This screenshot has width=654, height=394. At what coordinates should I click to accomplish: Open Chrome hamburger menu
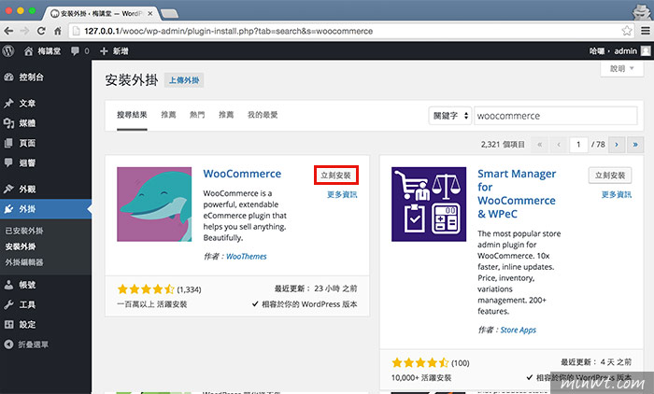[646, 31]
